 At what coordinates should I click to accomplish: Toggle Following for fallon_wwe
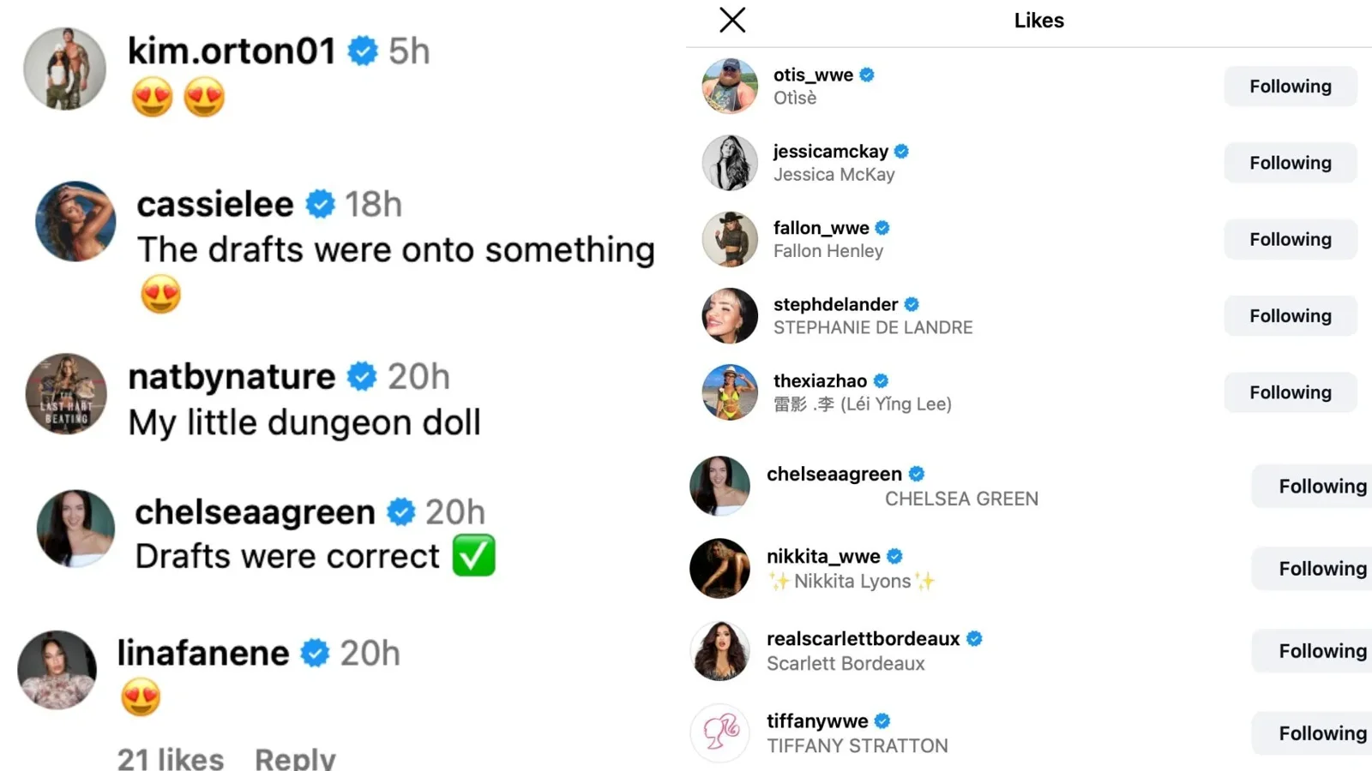pyautogui.click(x=1290, y=240)
